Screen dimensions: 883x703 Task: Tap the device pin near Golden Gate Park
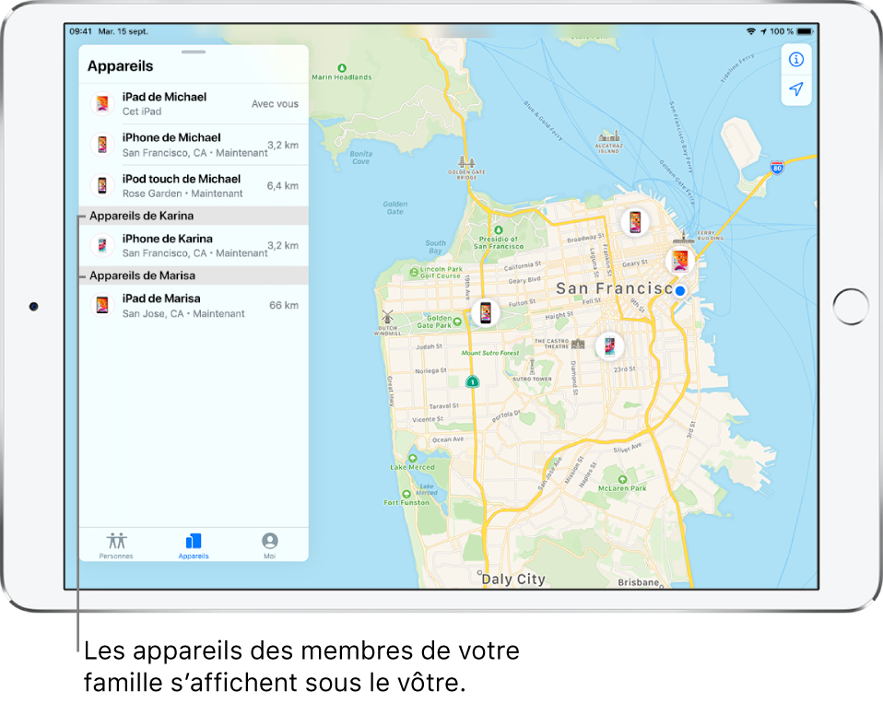[486, 311]
